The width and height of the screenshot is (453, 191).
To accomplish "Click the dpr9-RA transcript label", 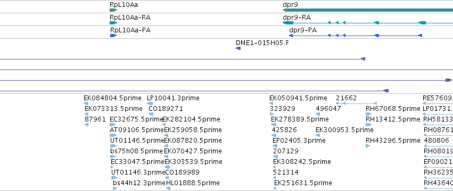I will coord(296,18).
